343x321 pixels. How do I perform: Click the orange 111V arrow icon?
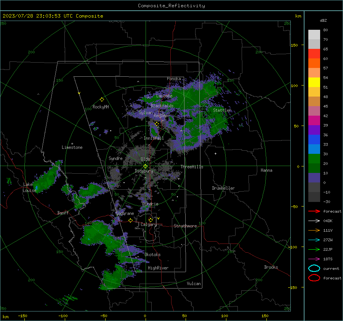pos(314,230)
